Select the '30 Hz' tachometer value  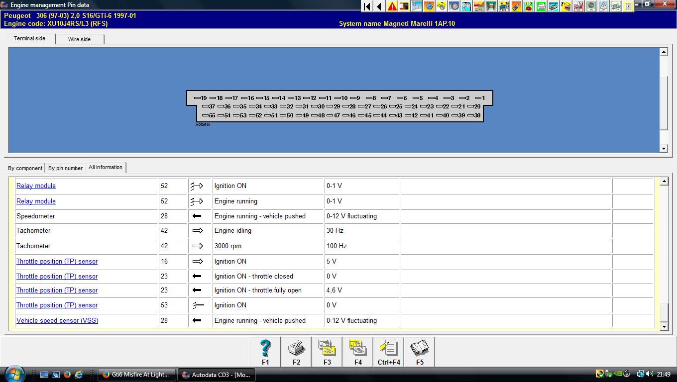coord(335,230)
